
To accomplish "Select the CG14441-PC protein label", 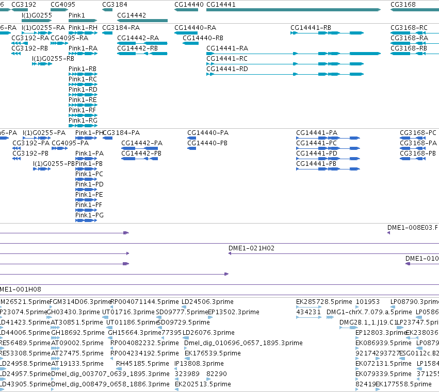I will point(316,143).
